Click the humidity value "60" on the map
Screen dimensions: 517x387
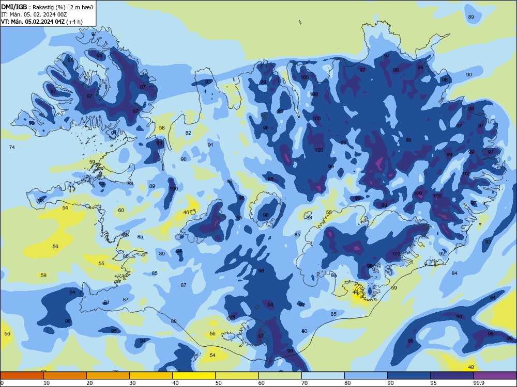[121, 211]
